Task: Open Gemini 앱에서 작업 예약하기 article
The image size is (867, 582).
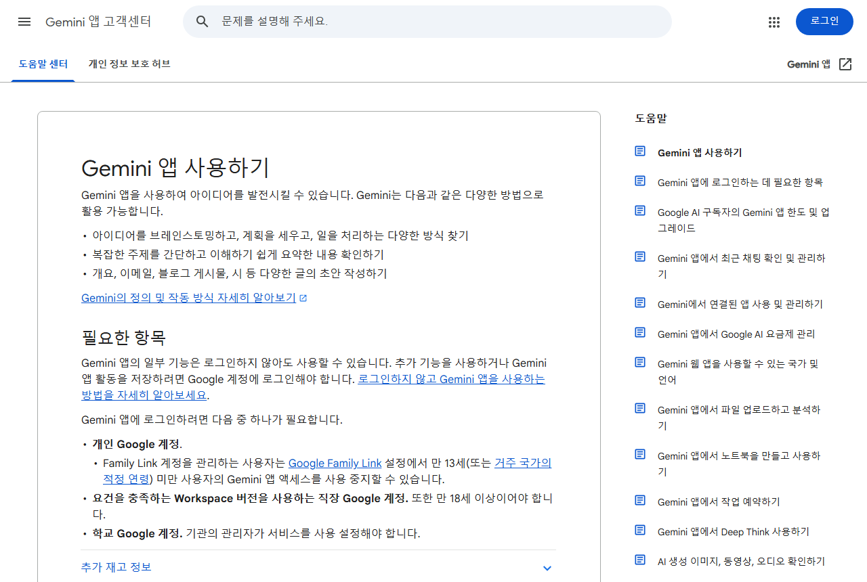Action: pos(719,501)
